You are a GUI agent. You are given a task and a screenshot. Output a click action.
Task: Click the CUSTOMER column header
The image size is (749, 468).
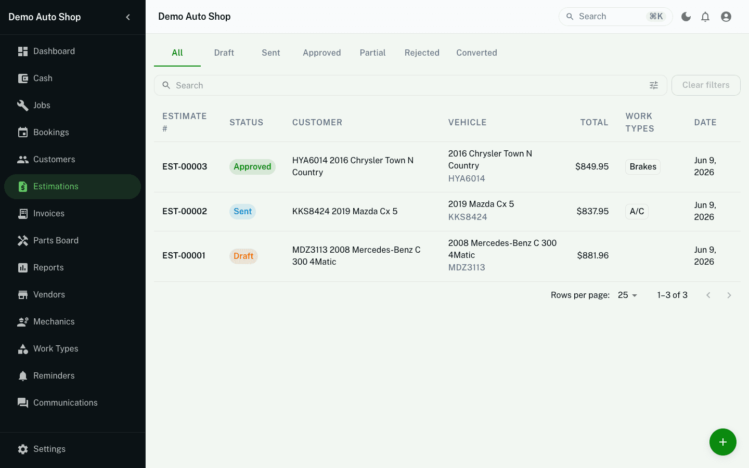point(317,123)
